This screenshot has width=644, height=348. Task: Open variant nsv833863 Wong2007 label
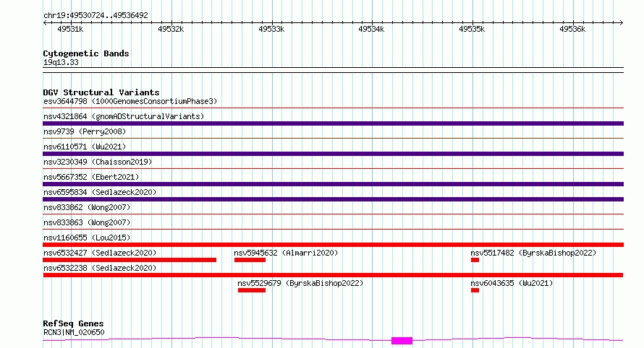point(87,222)
